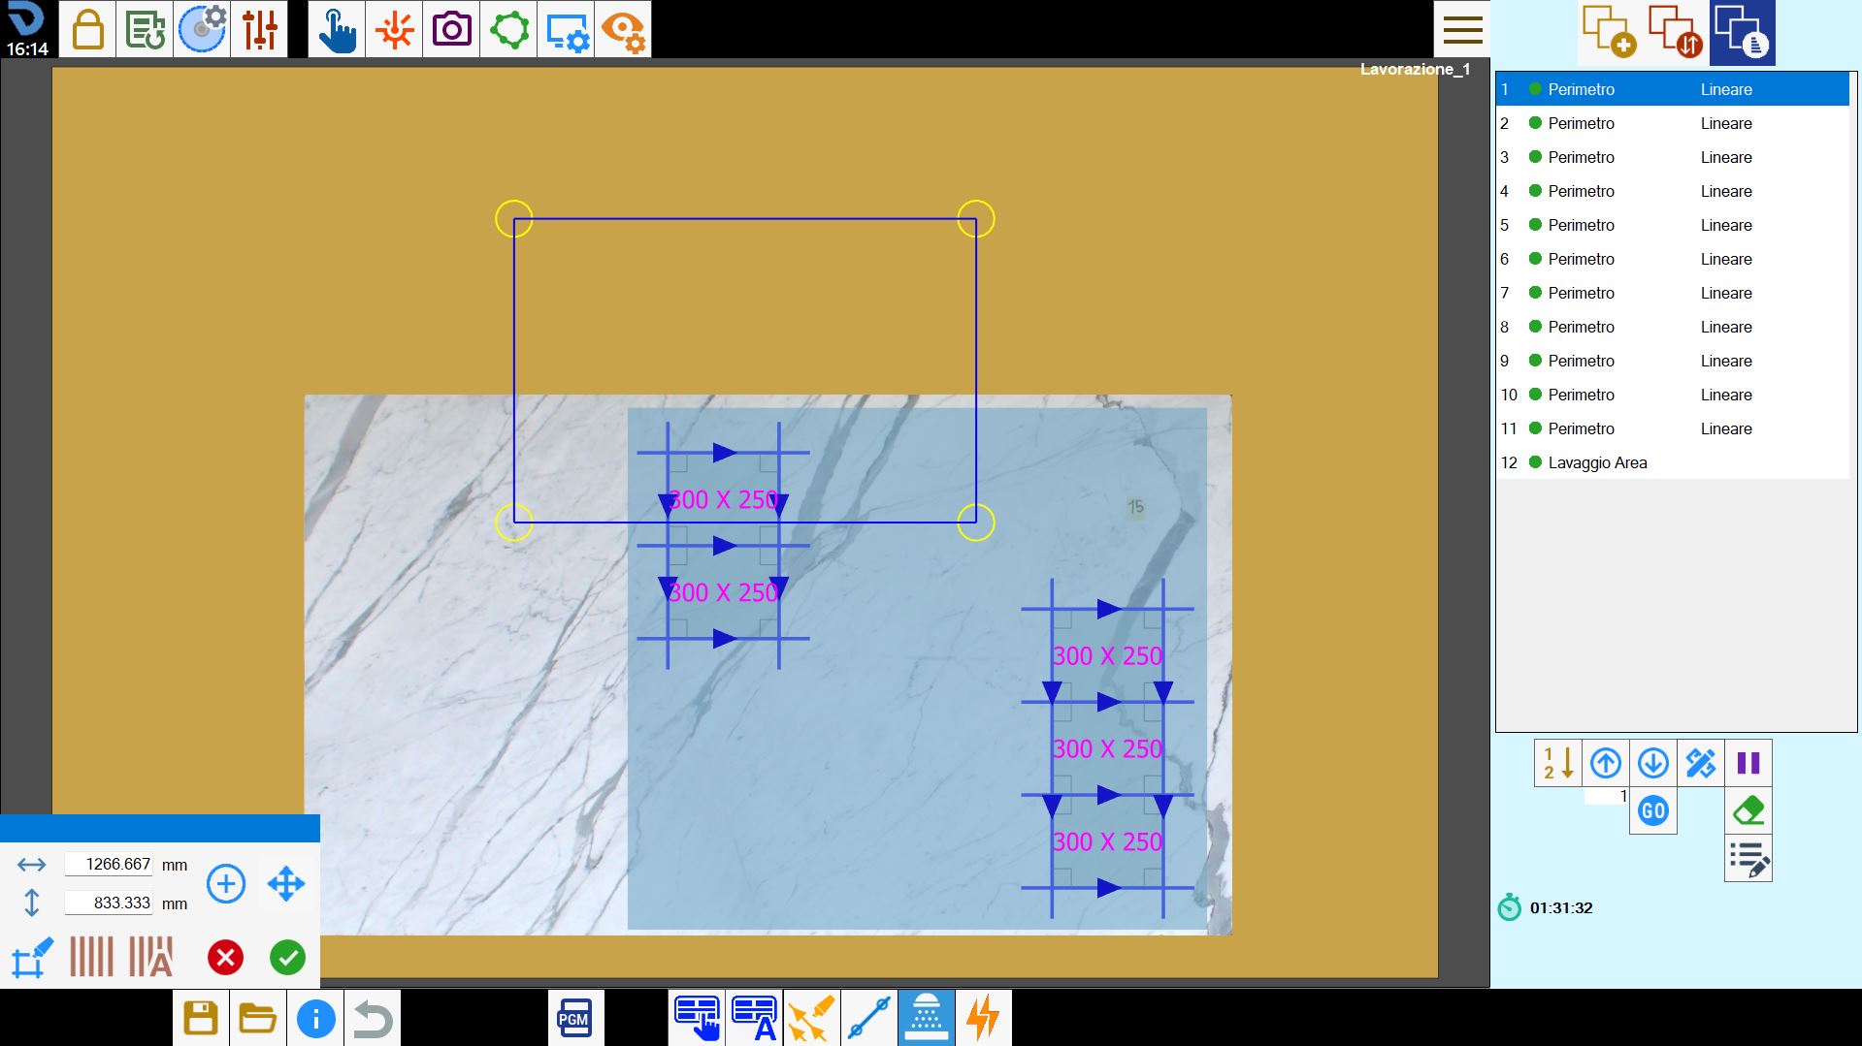1862x1046 pixels.
Task: Toggle green dot beside Lavaggio Area
Action: pyautogui.click(x=1535, y=462)
